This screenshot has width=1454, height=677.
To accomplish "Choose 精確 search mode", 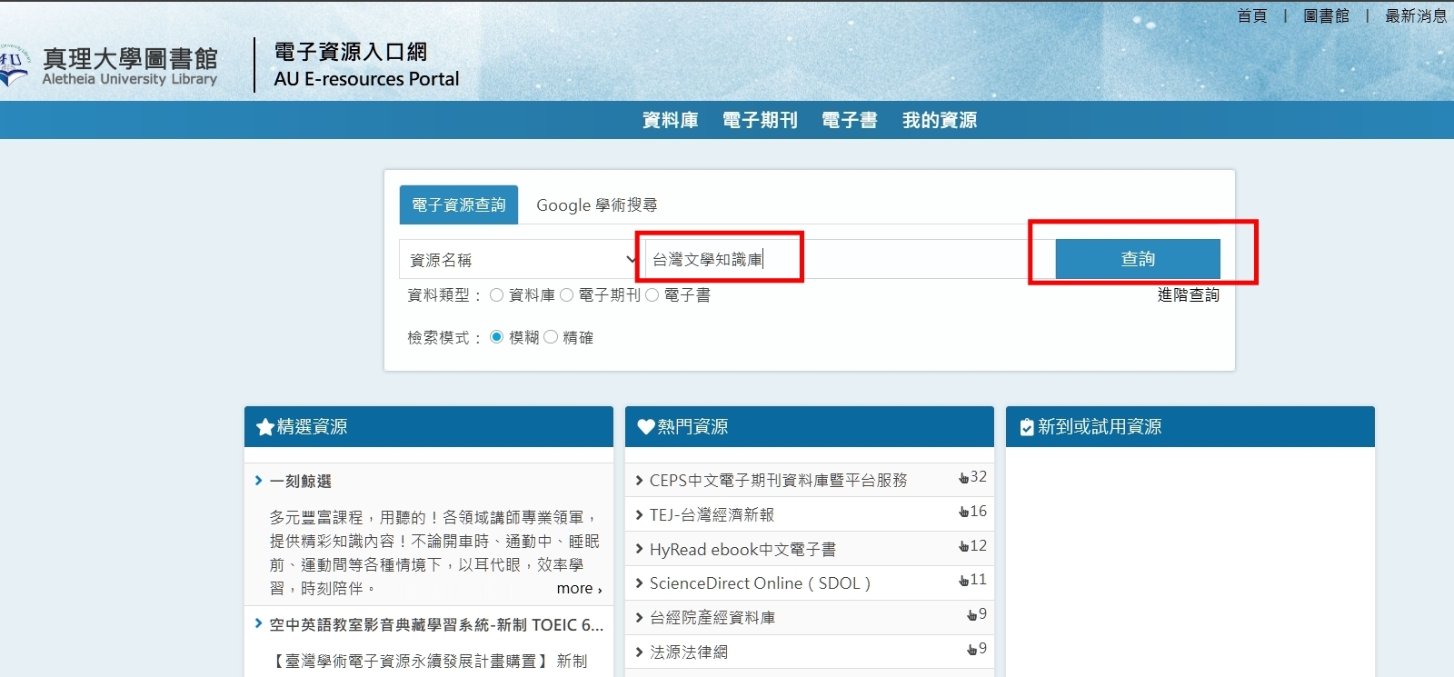I will pos(551,337).
